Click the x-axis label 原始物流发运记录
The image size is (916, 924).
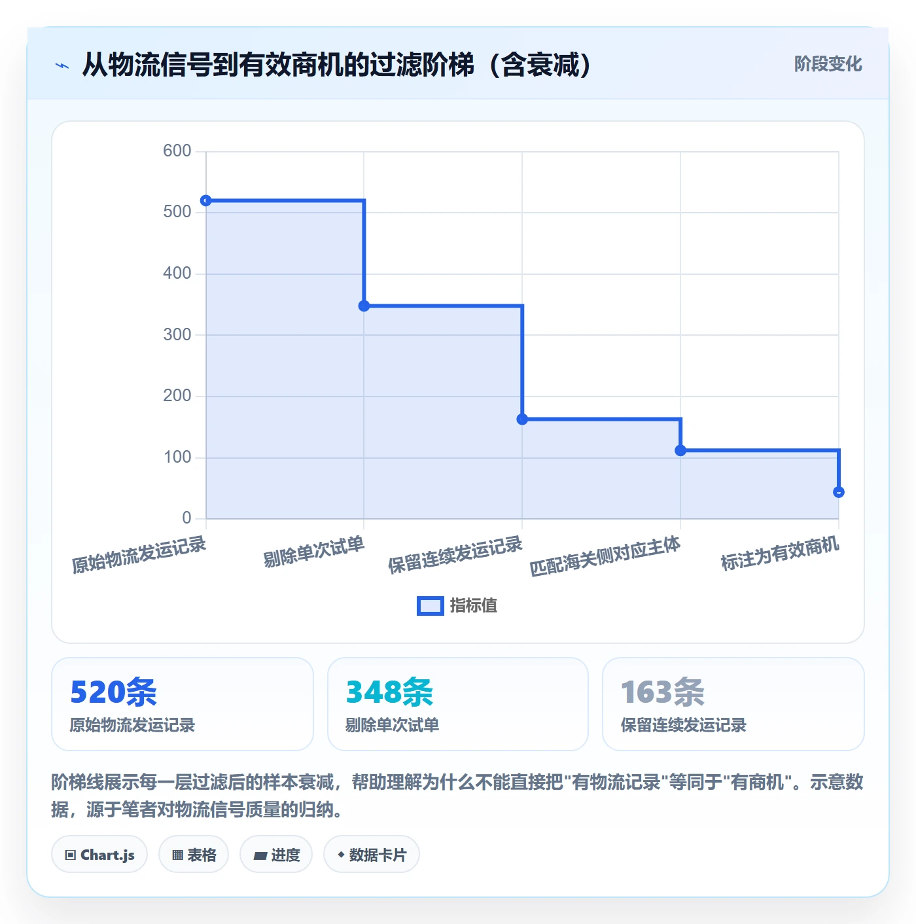[139, 555]
